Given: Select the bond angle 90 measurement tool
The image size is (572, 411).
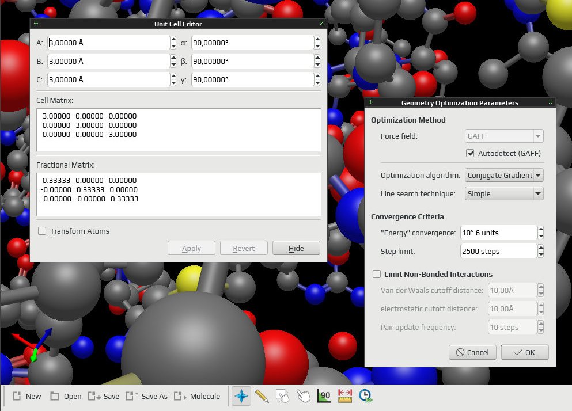Looking at the screenshot, I should coord(324,396).
